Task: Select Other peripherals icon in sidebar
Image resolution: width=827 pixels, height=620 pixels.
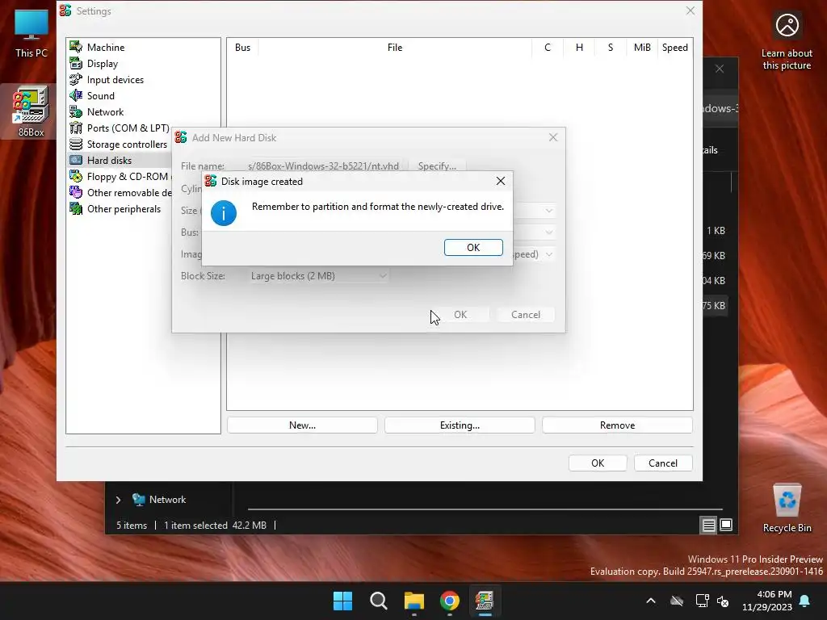Action: pos(76,209)
